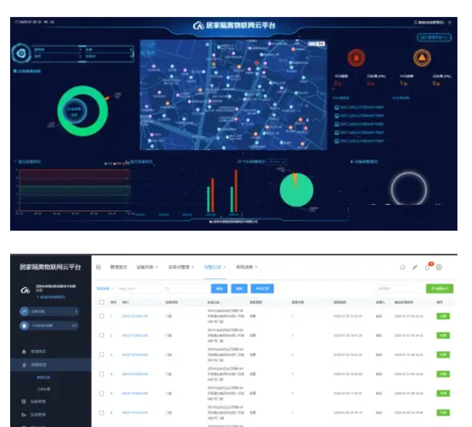This screenshot has width=472, height=427.
Task: Tick the checkbox for table row 5
Action: point(102,393)
